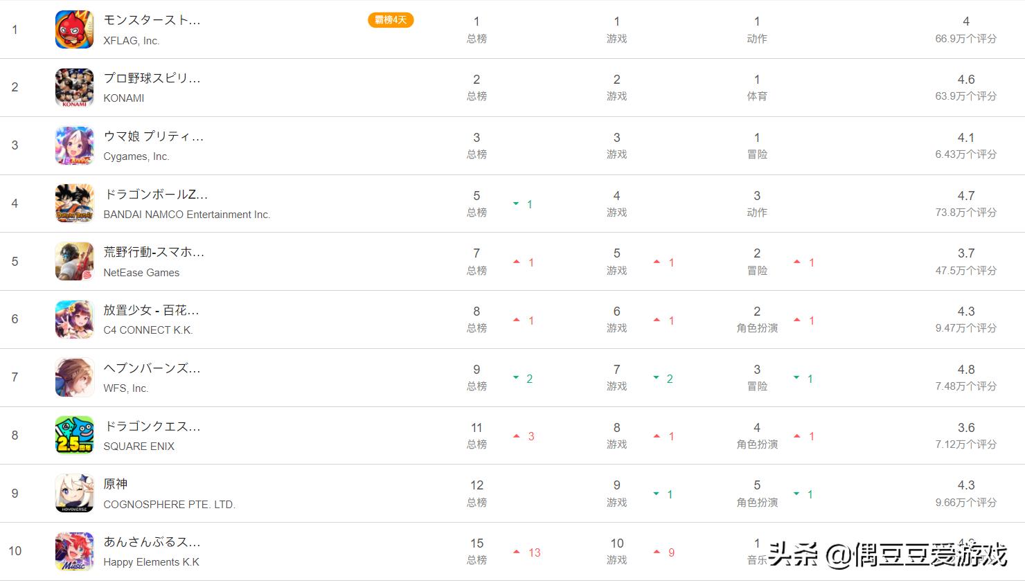
Task: Click the 4.7 rating score for ドラゴンボールZ
Action: 966,196
